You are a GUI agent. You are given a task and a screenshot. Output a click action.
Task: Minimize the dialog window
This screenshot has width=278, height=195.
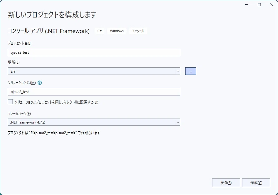pyautogui.click(x=247, y=5)
